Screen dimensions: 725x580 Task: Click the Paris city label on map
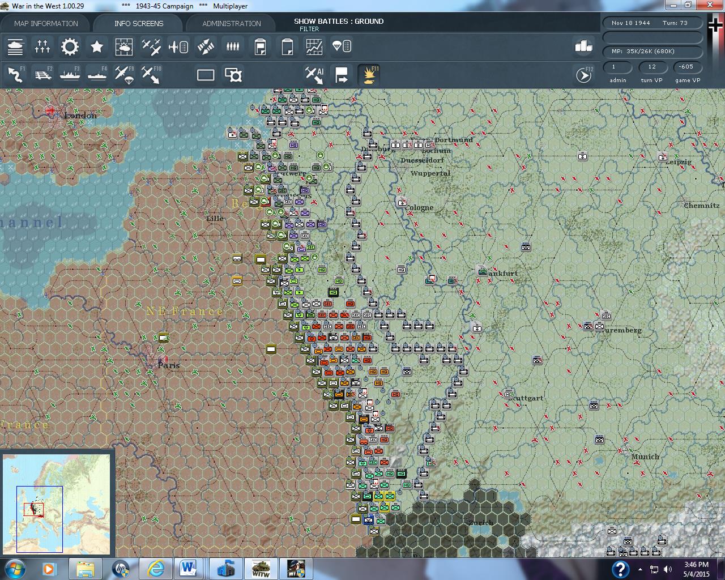pos(169,365)
